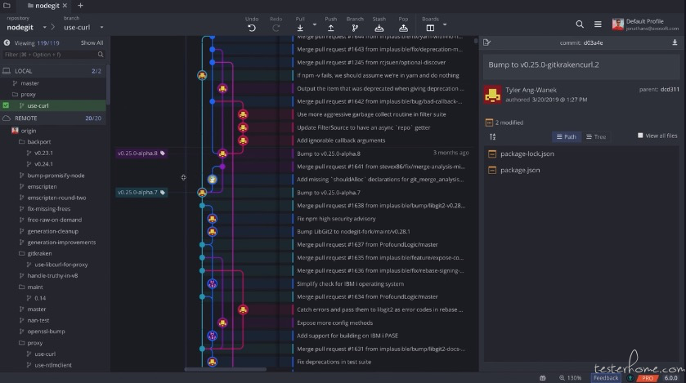686x383 pixels.
Task: Open the search magnifier icon
Action: [580, 24]
